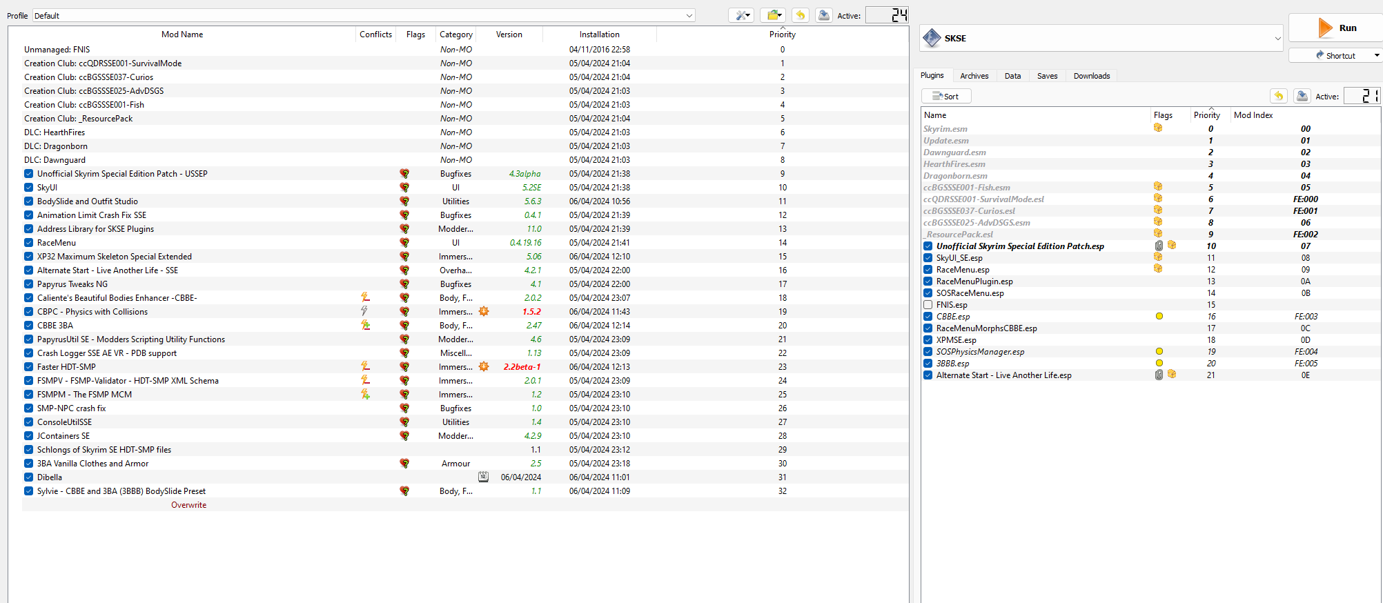The height and width of the screenshot is (603, 1383).
Task: Click the conflict icon on CBBE 3BA row
Action: (365, 325)
